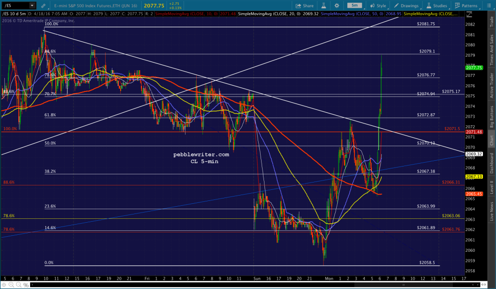Click the $2081.75 Fibonacci level label
This screenshot has height=289, width=496.
(x=426, y=24)
